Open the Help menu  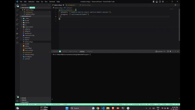pos(58,2)
